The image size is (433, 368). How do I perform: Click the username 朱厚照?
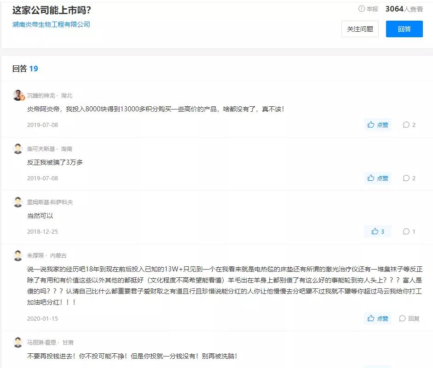coord(35,256)
